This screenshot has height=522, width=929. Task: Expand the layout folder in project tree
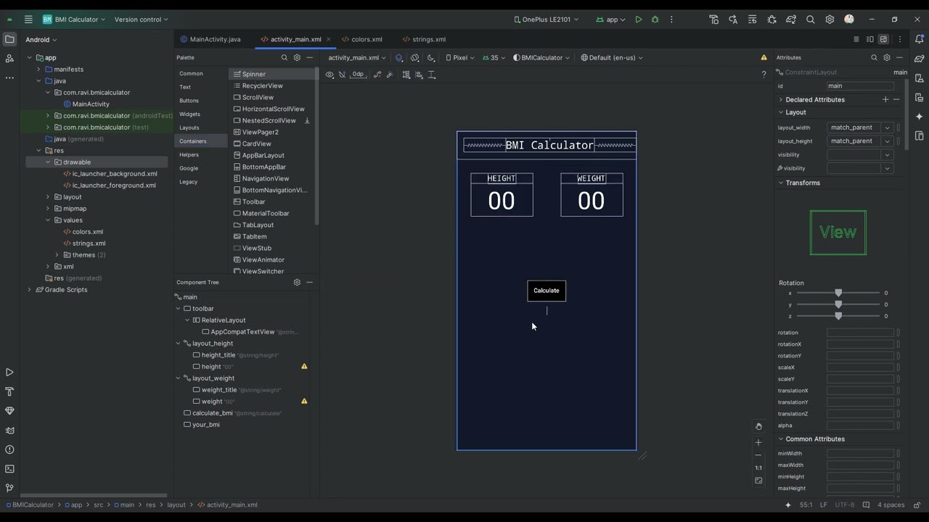point(48,197)
